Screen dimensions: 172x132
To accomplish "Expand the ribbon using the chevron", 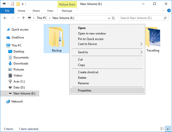I will click(163, 11).
